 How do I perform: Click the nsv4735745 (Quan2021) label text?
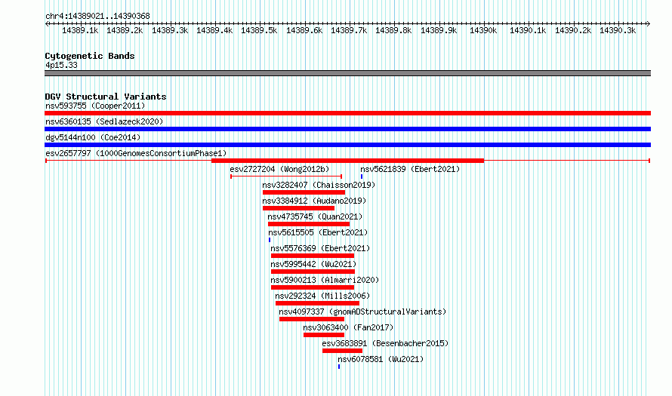click(315, 216)
